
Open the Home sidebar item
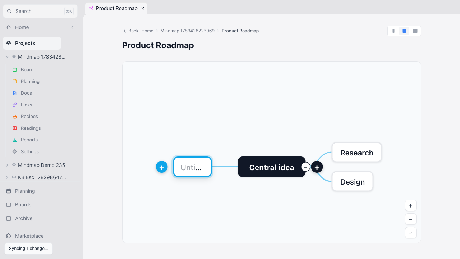click(22, 27)
